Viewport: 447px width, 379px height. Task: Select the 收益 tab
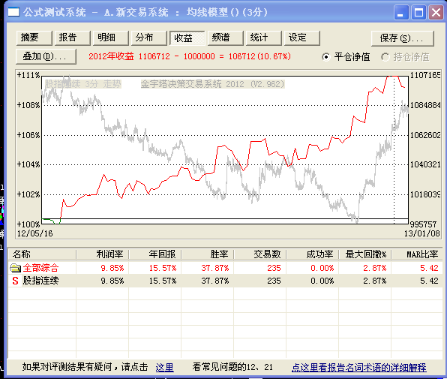(187, 38)
